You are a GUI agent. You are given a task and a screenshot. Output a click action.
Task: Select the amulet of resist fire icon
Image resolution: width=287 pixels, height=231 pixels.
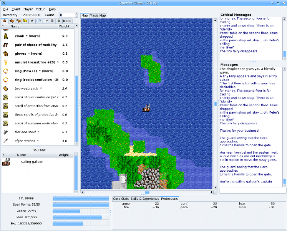[6, 62]
